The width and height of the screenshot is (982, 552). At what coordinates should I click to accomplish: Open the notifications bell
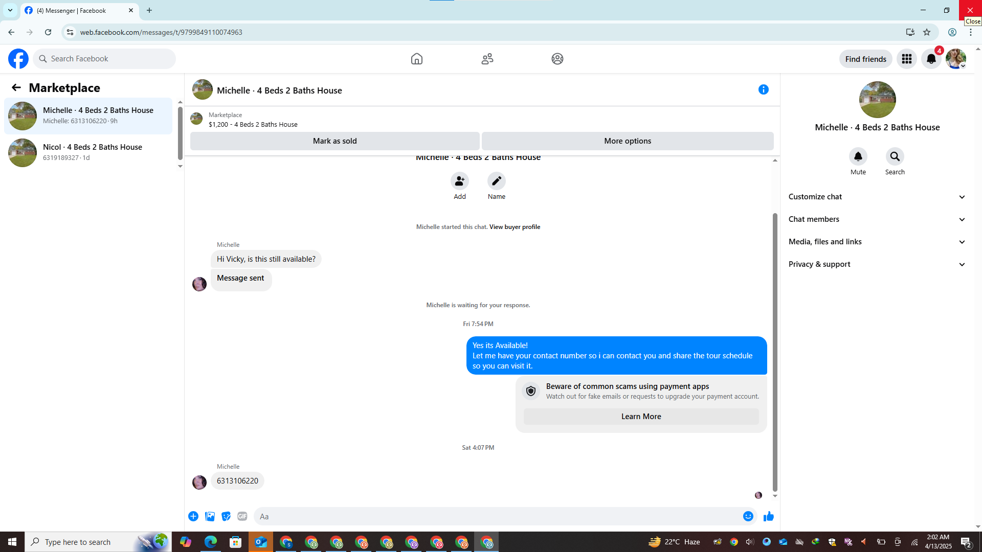click(x=931, y=59)
